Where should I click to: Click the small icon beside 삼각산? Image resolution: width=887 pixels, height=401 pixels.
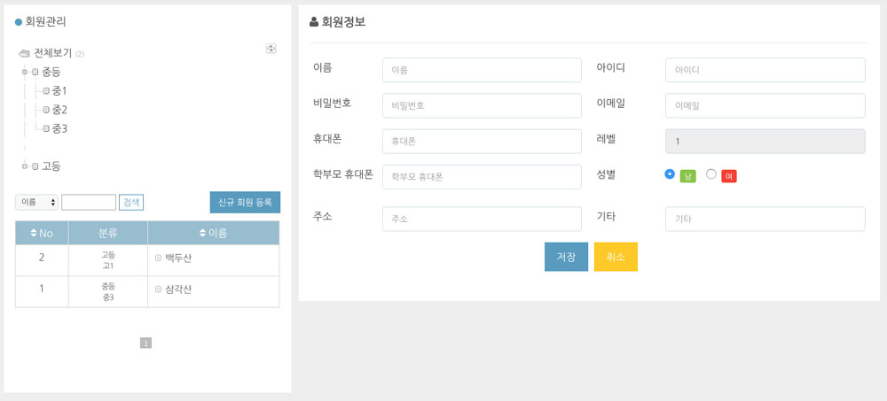(159, 289)
